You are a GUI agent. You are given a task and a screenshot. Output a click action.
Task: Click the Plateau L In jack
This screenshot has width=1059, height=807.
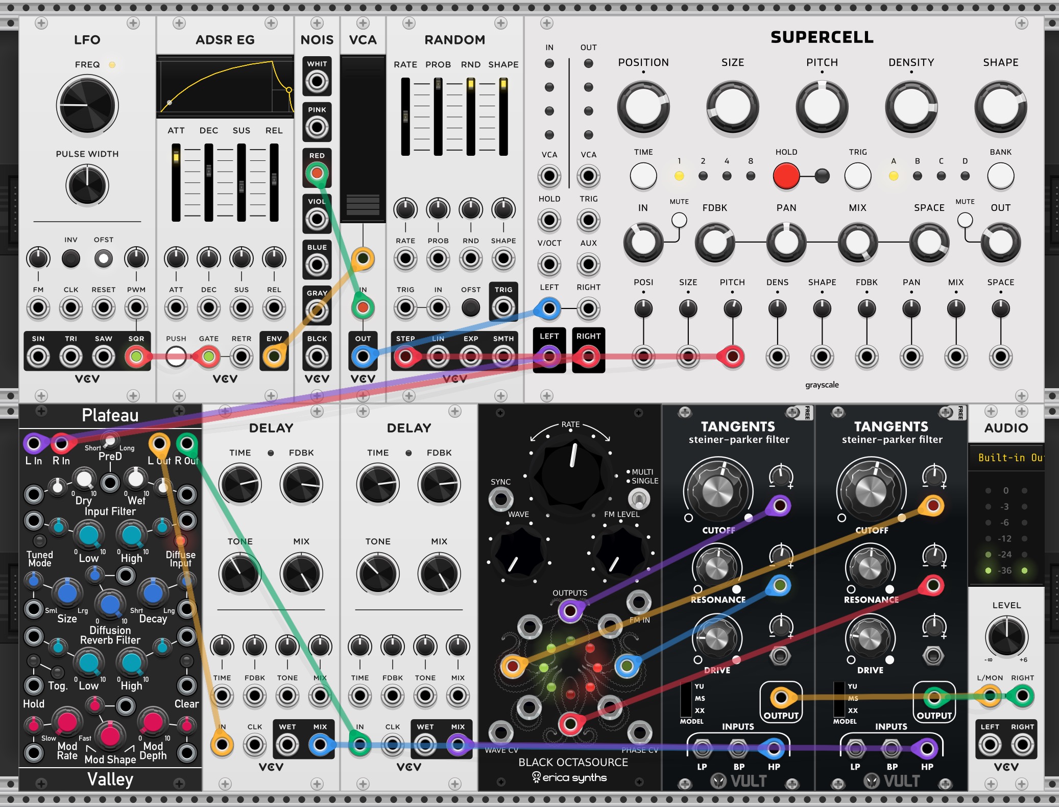click(34, 443)
